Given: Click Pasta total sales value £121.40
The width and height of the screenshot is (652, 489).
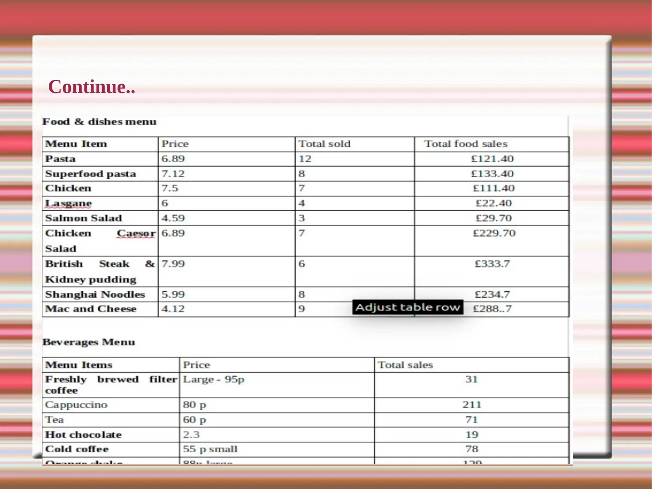Looking at the screenshot, I should [x=492, y=159].
